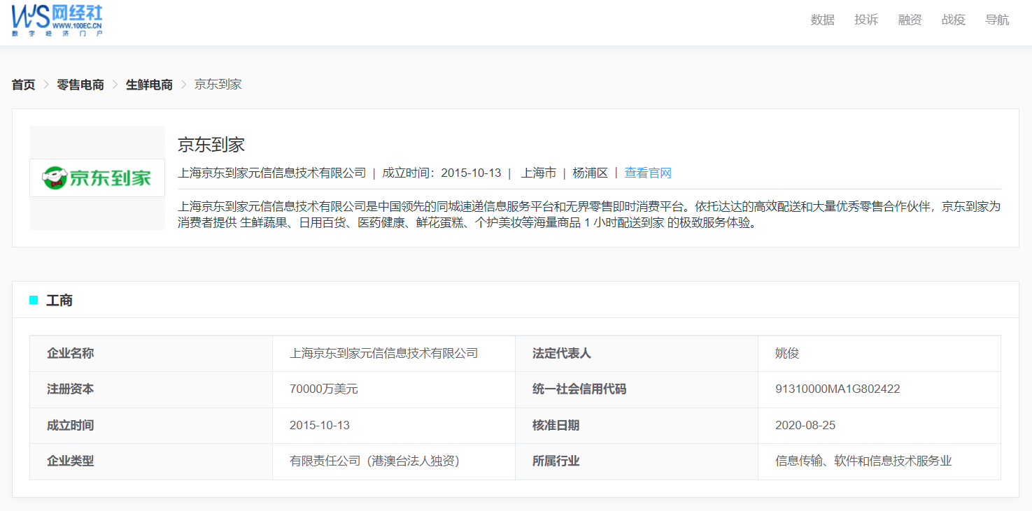This screenshot has height=511, width=1032.
Task: Click 信息传输、软件和信息技术服务业 value
Action: (x=863, y=461)
